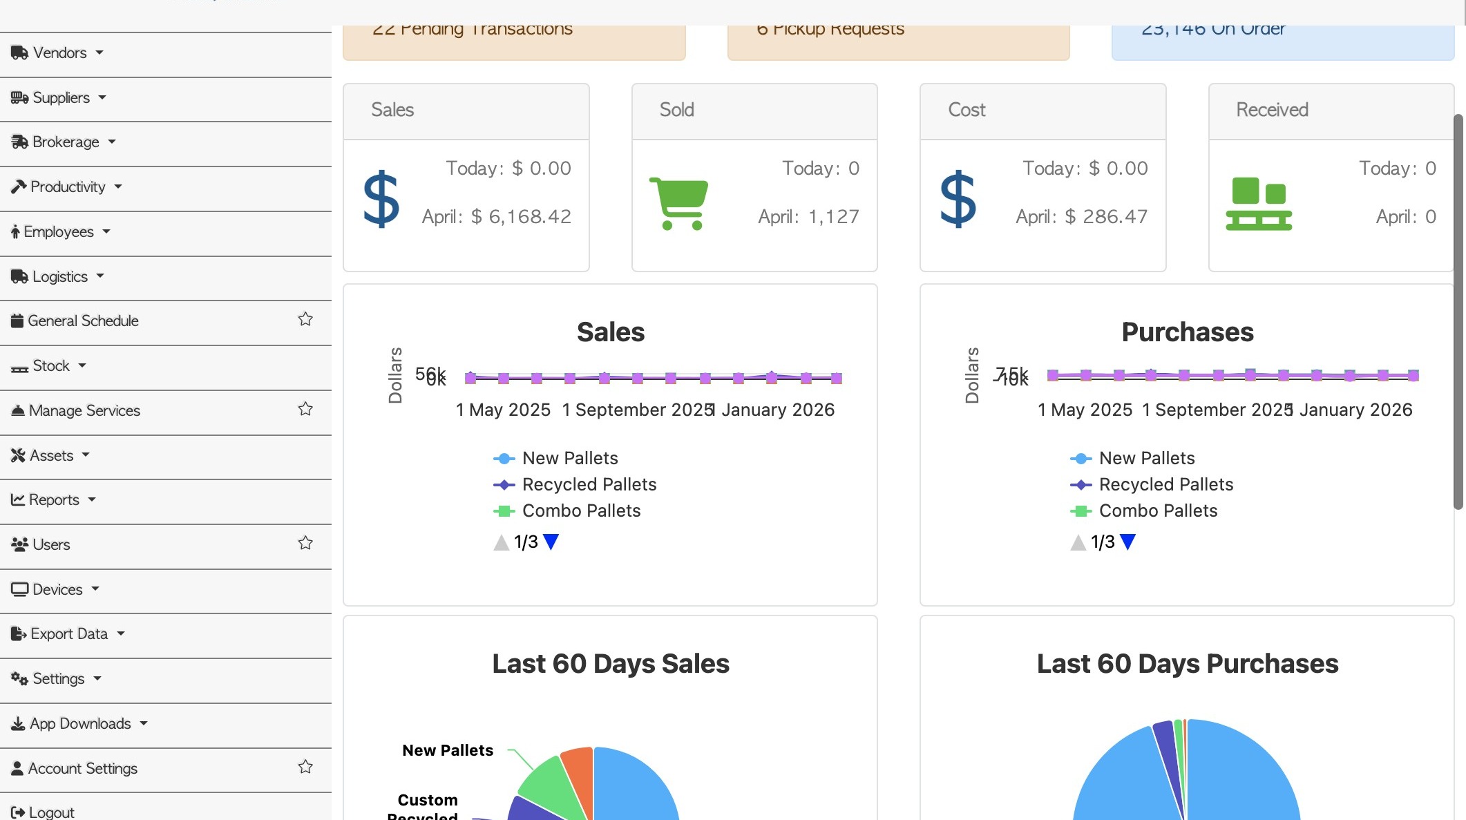Click the calendar icon beside General Schedule
Image resolution: width=1466 pixels, height=820 pixels.
coord(17,321)
